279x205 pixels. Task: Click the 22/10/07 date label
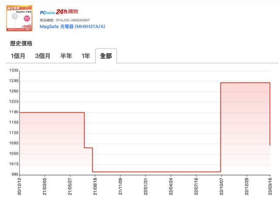click(221, 186)
